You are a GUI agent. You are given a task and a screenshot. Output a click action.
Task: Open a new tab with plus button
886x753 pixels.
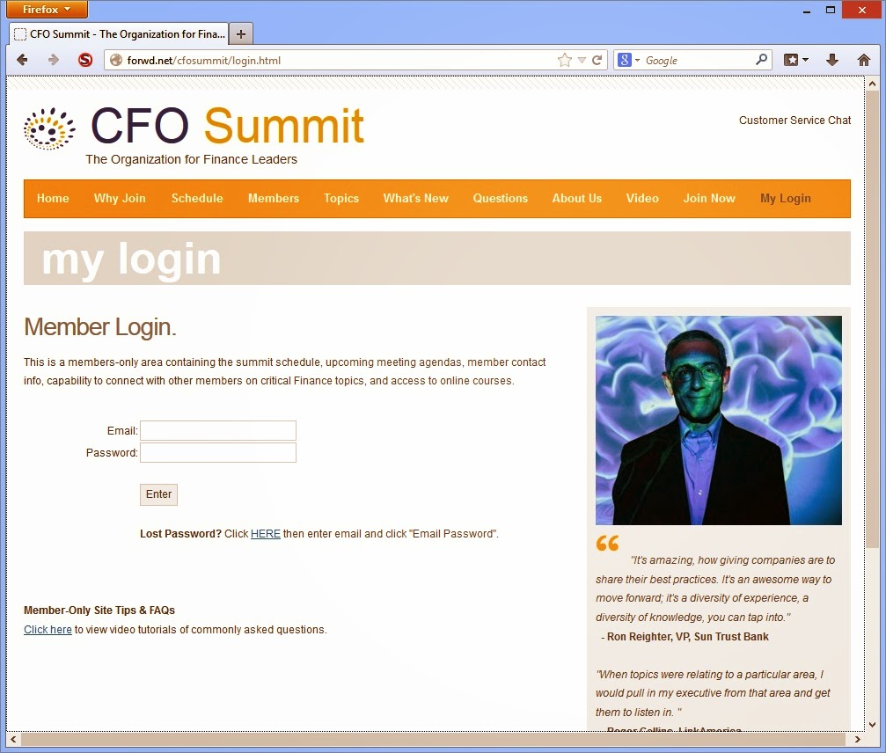point(241,34)
